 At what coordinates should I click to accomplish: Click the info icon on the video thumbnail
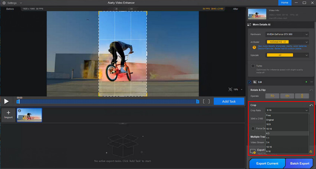[x=20, y=111]
